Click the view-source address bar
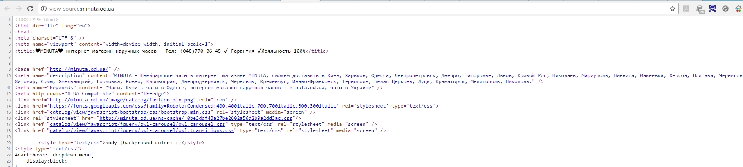The width and height of the screenshot is (743, 167). click(x=327, y=9)
